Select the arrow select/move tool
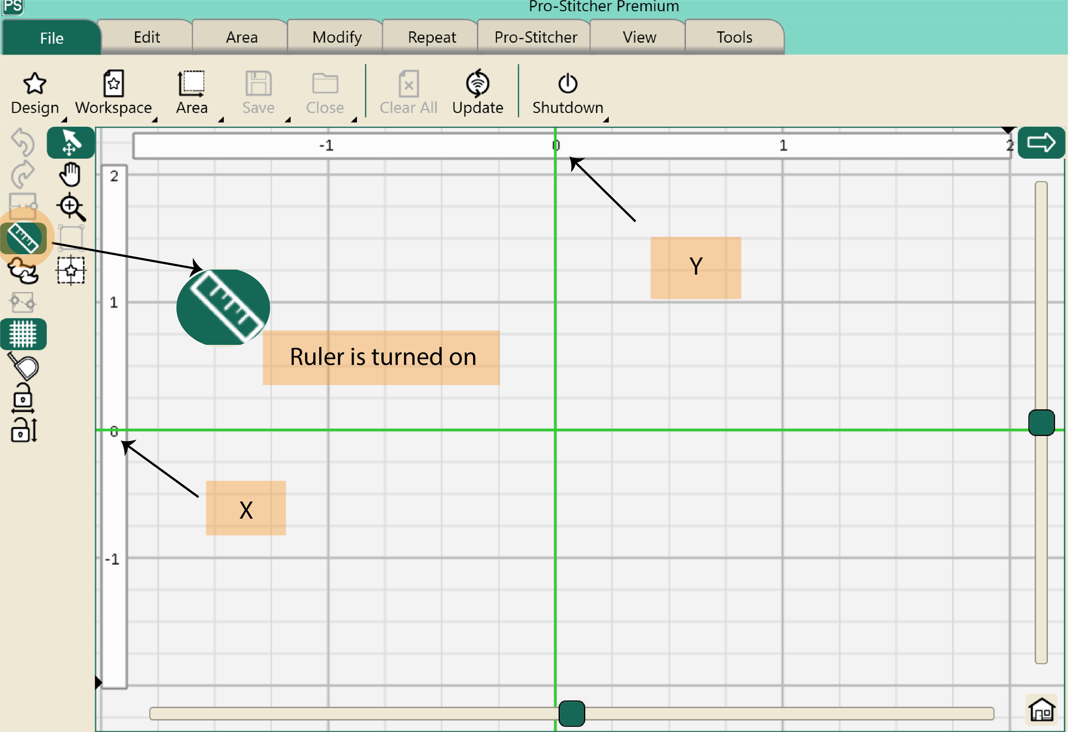Screen dimensions: 1068x732 (70, 143)
